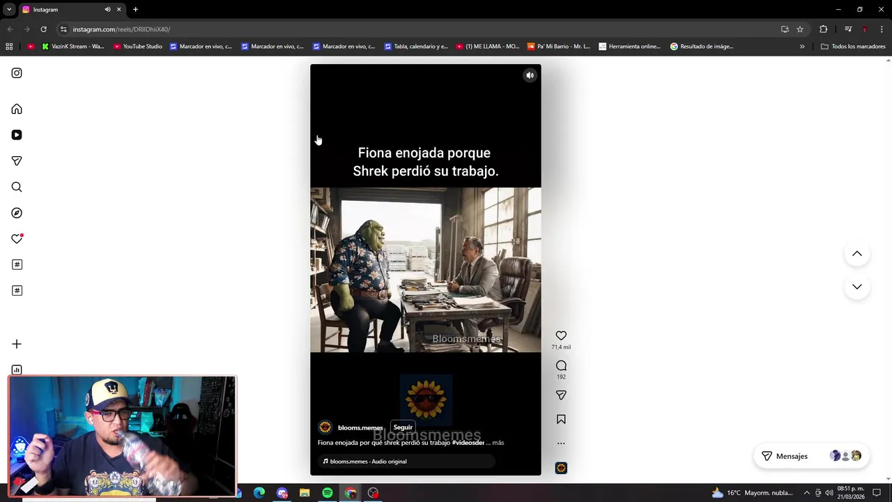Open 'Herramienta online...' bookmark
Viewport: 892px width, 502px height.
pyautogui.click(x=630, y=47)
